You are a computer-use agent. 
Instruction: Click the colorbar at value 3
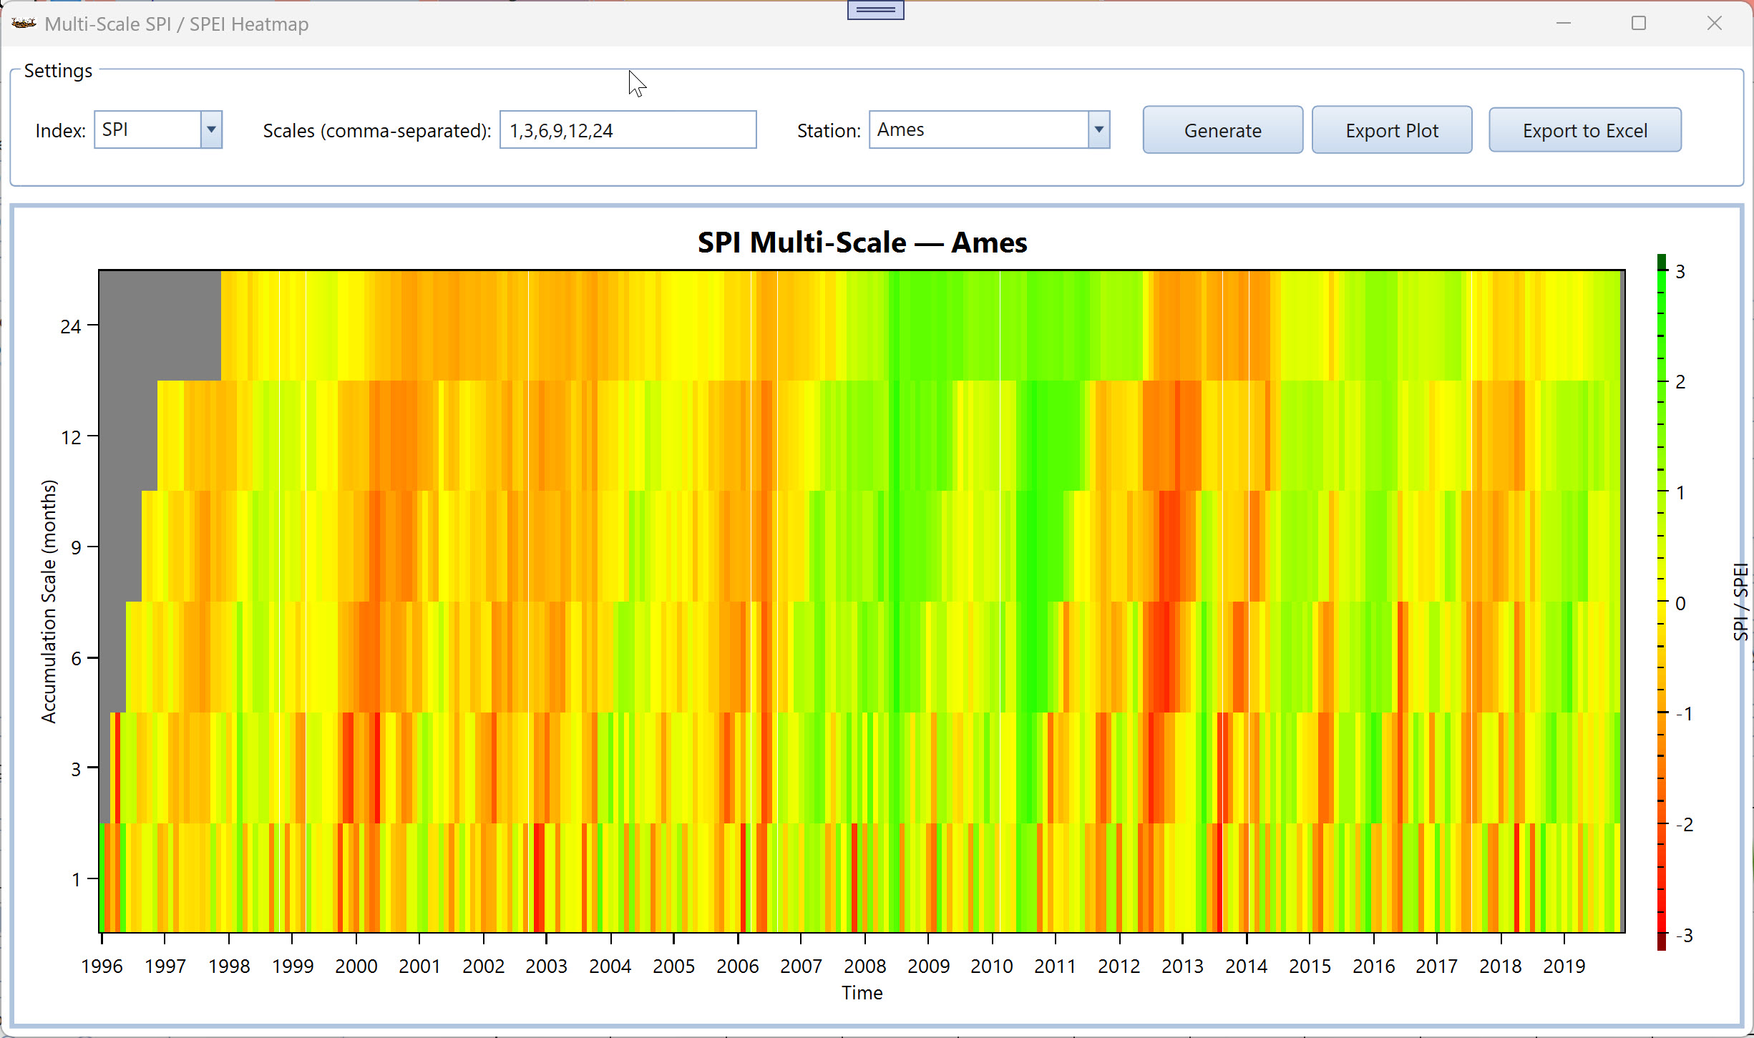click(x=1662, y=272)
